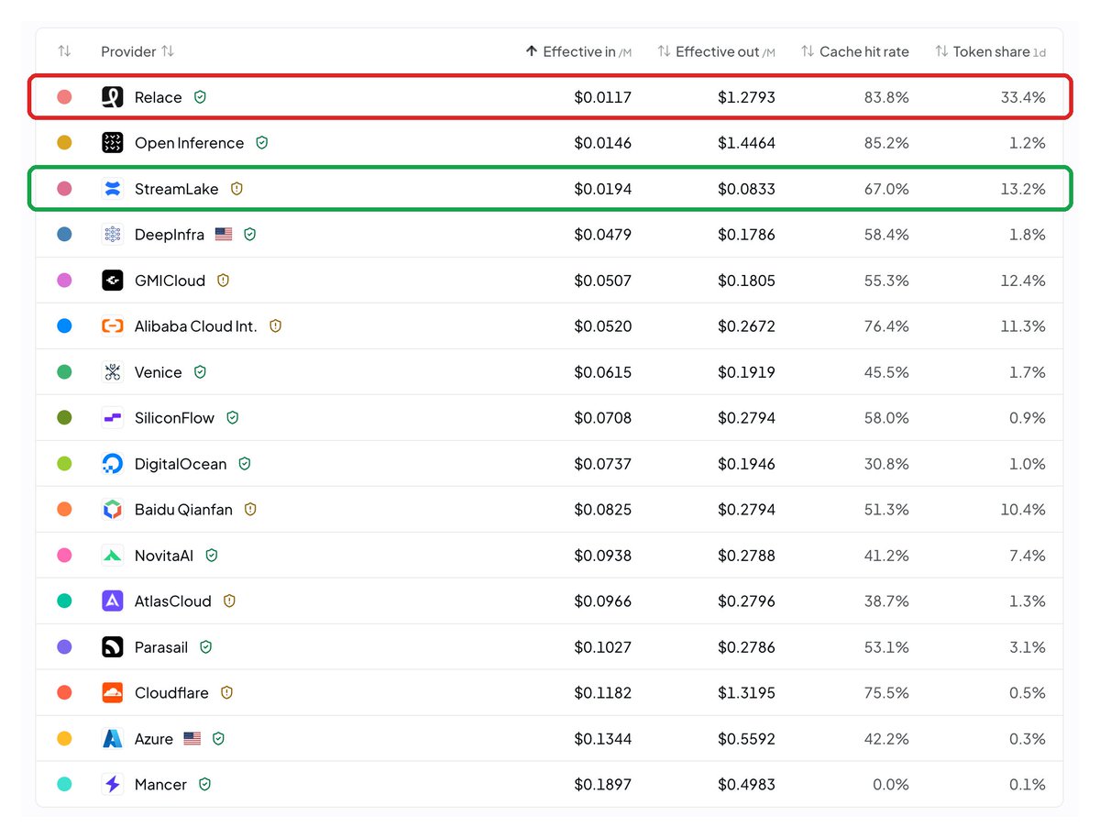1100x838 pixels.
Task: Click Alibaba Cloud cache hit rate 76.4%
Action: (x=886, y=326)
